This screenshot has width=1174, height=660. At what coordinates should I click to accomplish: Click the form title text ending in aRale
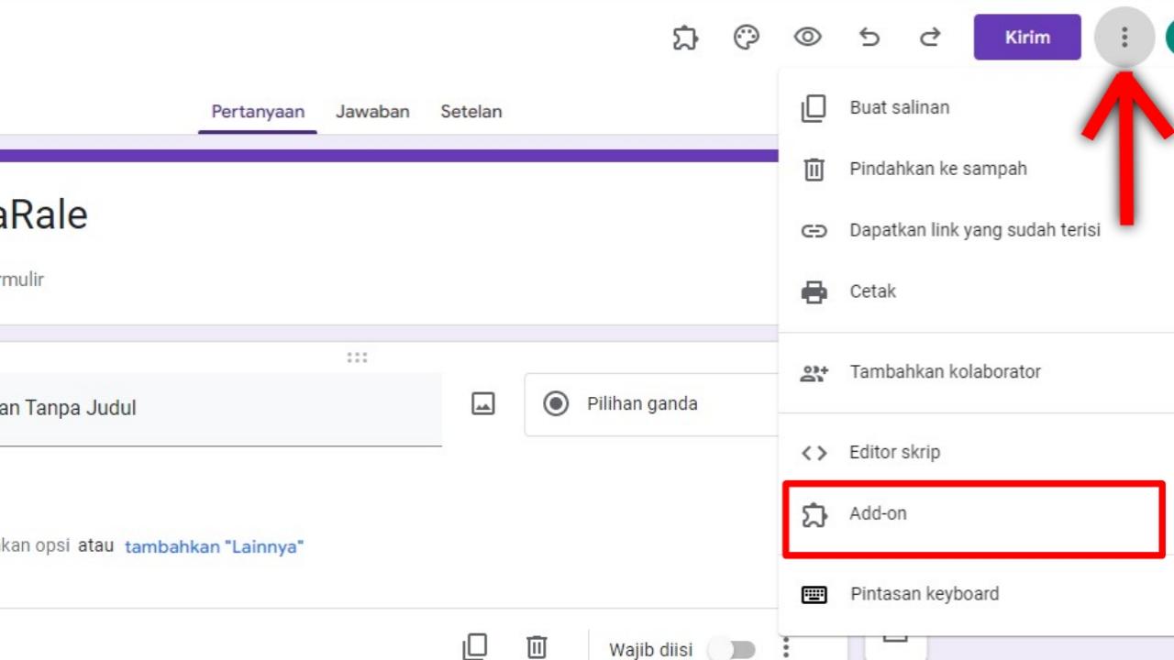[43, 215]
